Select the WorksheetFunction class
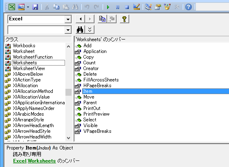The height and width of the screenshot is (167, 229). 33,57
